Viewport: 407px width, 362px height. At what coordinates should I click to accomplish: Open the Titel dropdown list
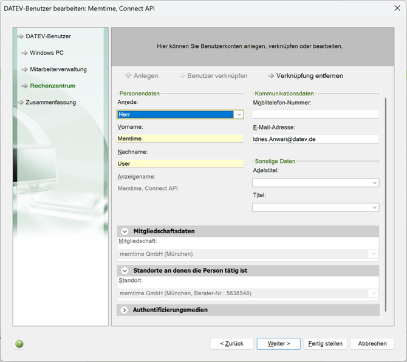(374, 207)
